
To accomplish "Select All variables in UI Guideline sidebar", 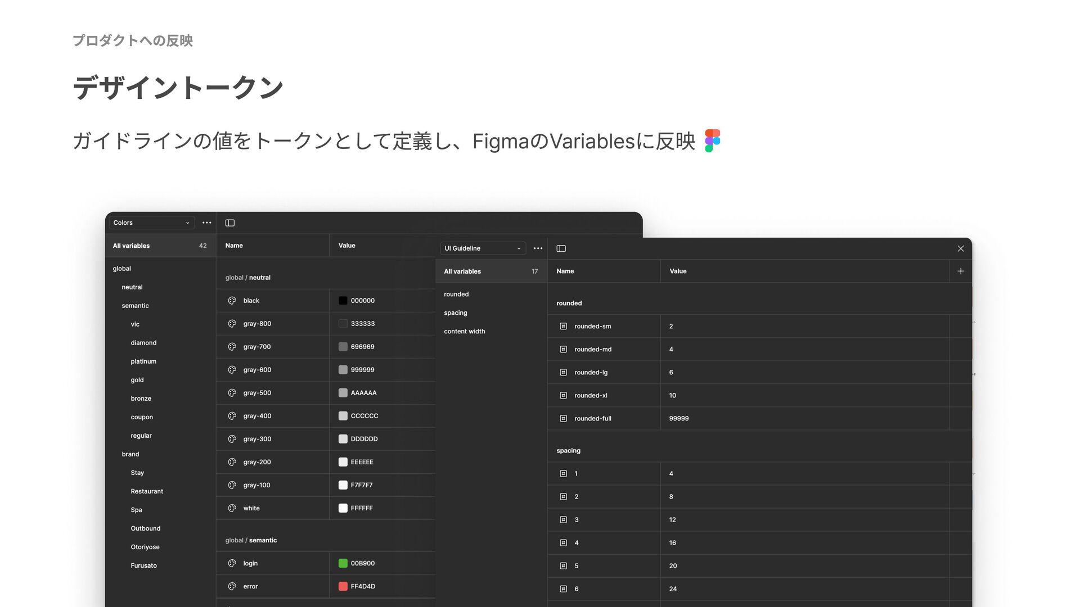I will [491, 271].
